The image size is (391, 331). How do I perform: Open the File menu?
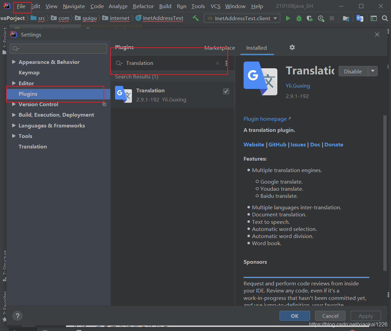[21, 6]
